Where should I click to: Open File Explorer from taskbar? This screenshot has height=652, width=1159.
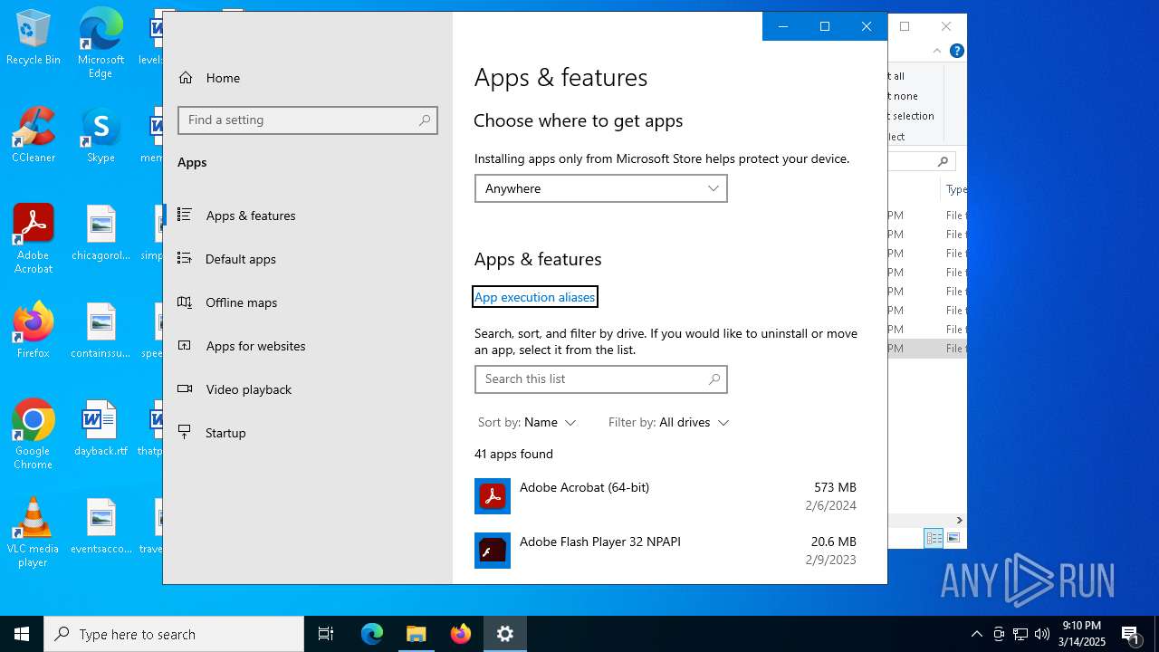pos(417,634)
